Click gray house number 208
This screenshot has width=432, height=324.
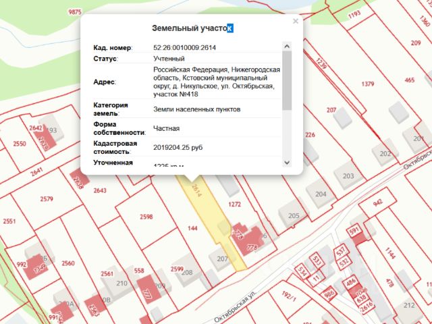click(x=187, y=273)
